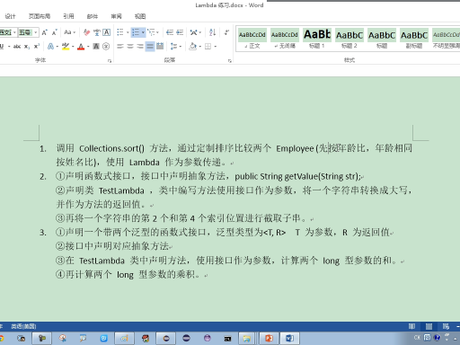Decrease font size with the shrink font icon
460x345 pixels.
click(x=55, y=32)
